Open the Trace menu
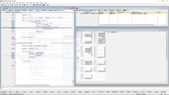Screen dimensions: 169x95 point(27,3)
